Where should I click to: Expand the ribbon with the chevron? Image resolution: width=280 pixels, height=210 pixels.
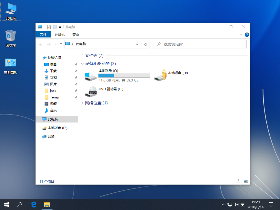[241, 35]
